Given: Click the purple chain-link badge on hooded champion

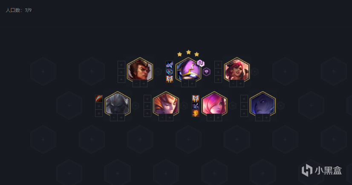Looking at the screenshot, I should [201, 63].
